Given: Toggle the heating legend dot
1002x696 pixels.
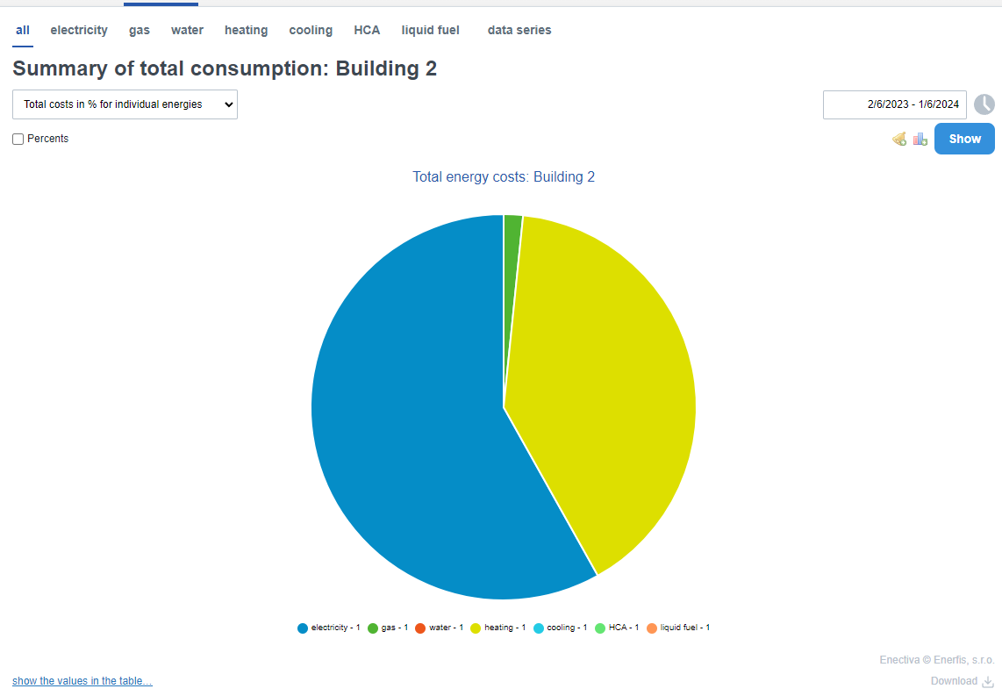Looking at the screenshot, I should (x=476, y=628).
